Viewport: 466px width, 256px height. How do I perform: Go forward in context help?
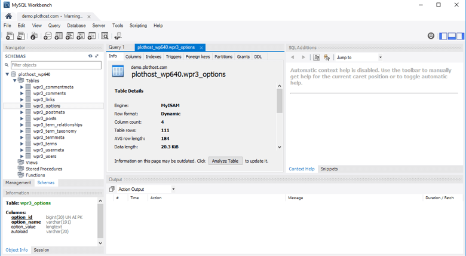(303, 57)
